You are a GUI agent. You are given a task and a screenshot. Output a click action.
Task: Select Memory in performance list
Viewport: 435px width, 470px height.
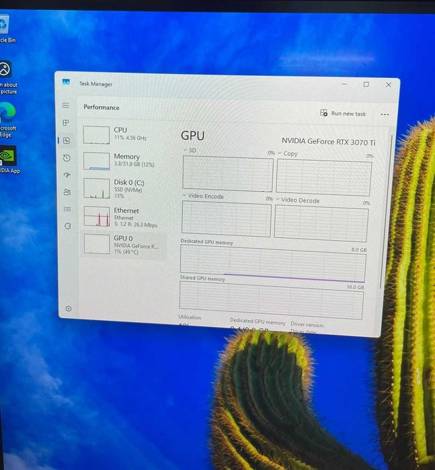[123, 161]
